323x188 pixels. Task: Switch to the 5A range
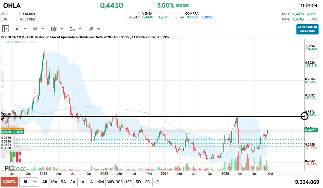point(64,182)
